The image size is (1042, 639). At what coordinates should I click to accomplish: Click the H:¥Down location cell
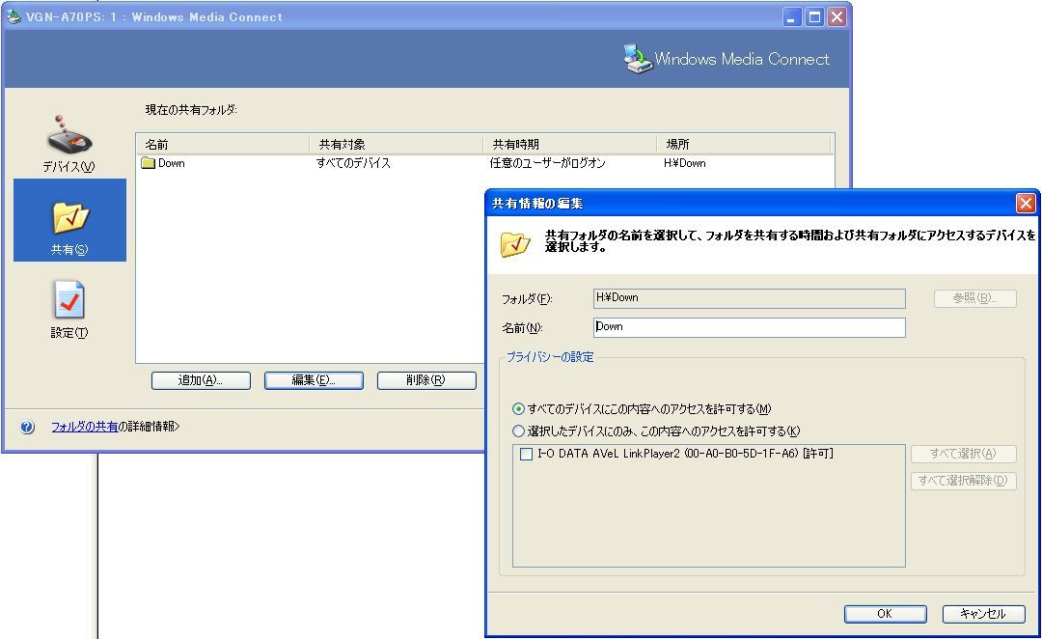coord(684,163)
